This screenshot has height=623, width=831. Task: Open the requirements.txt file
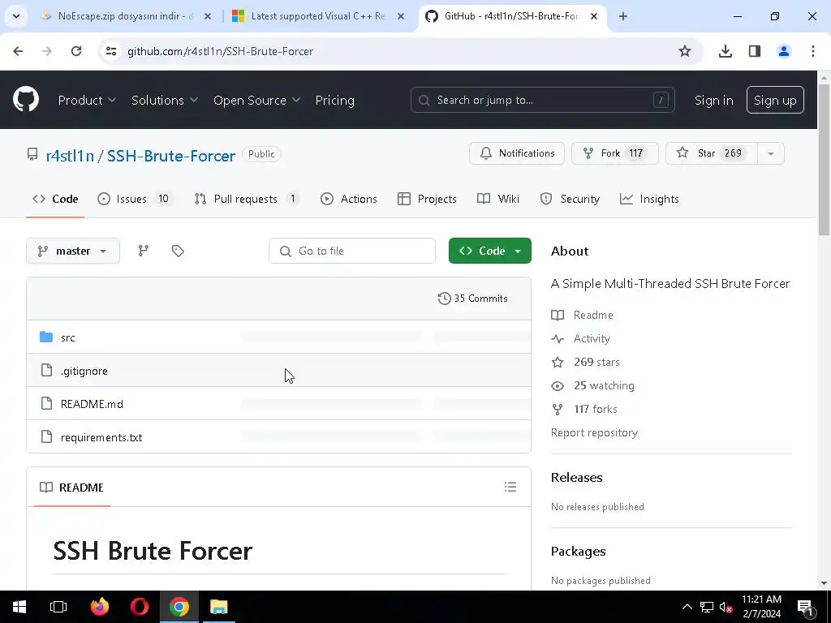pyautogui.click(x=101, y=437)
